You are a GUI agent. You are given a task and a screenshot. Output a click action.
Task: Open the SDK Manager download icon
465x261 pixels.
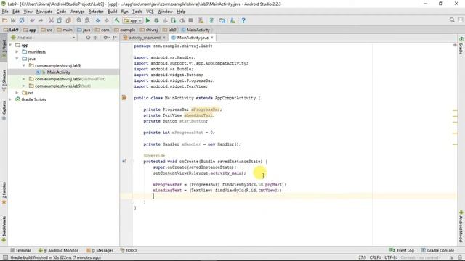[232, 21]
